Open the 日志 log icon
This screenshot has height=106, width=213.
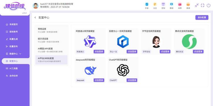(x=155, y=6)
